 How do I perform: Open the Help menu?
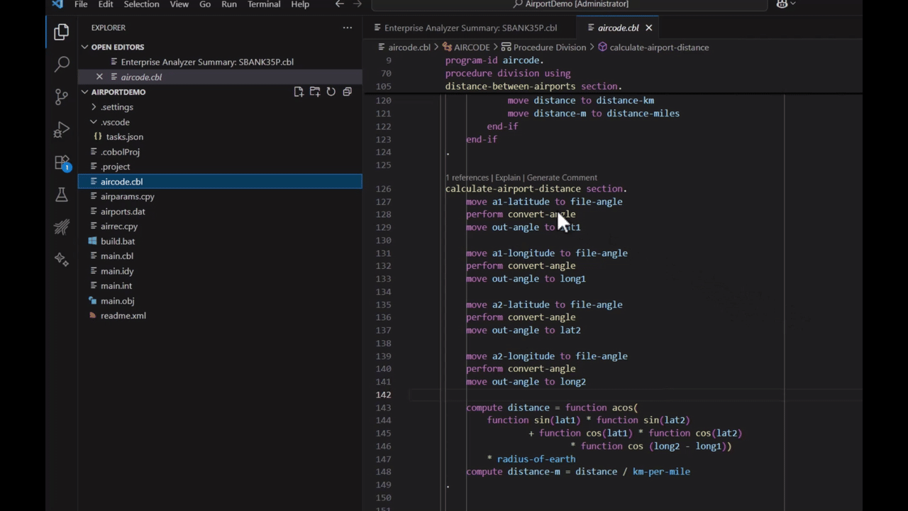pos(300,4)
